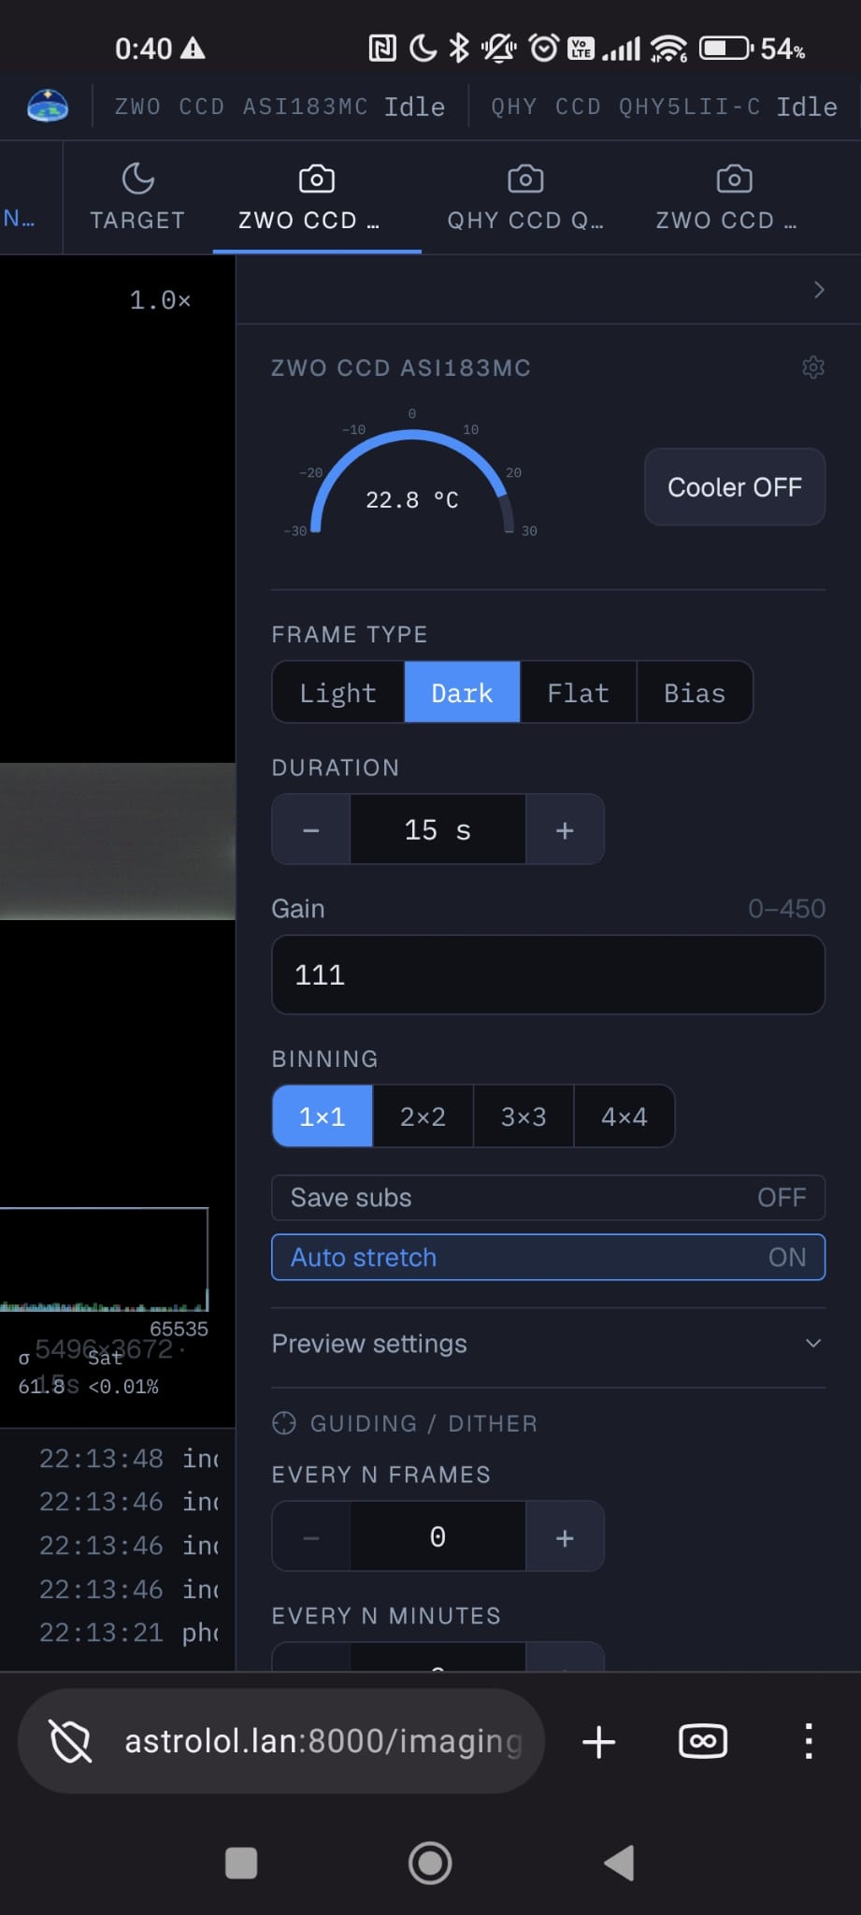Click the 65535 histogram max value
Image resolution: width=861 pixels, height=1915 pixels.
pos(179,1329)
